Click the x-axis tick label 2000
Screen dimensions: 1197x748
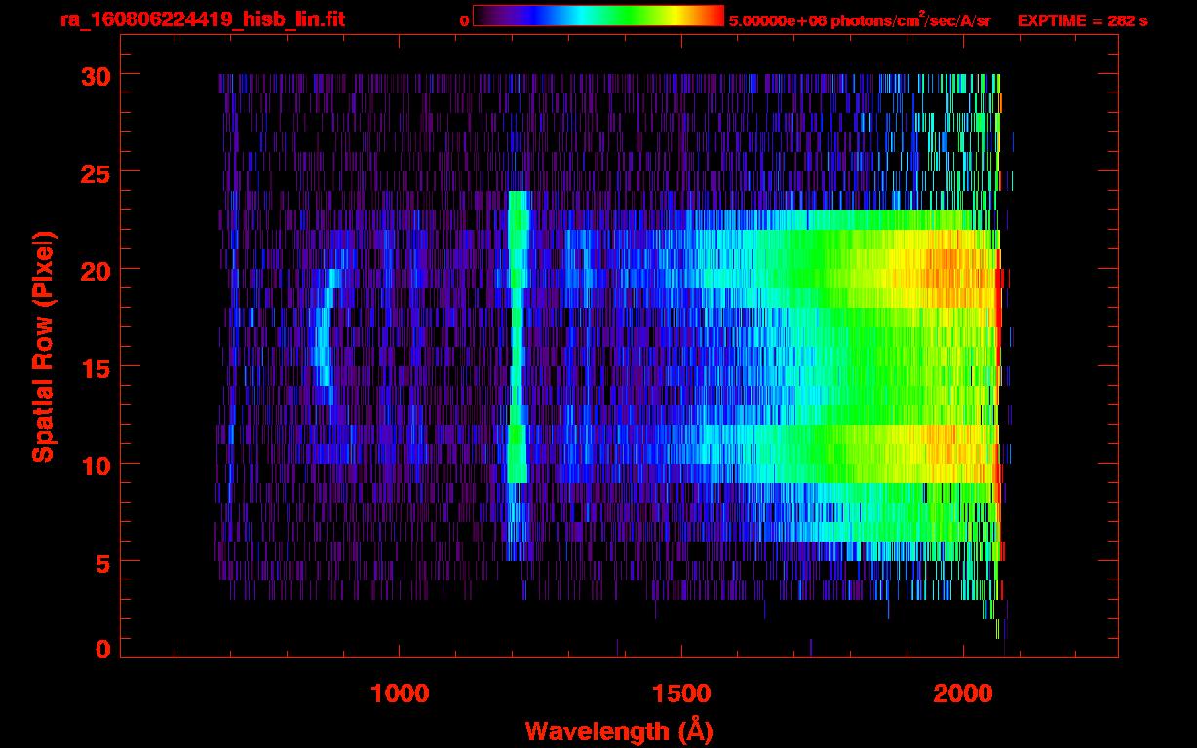tap(963, 693)
